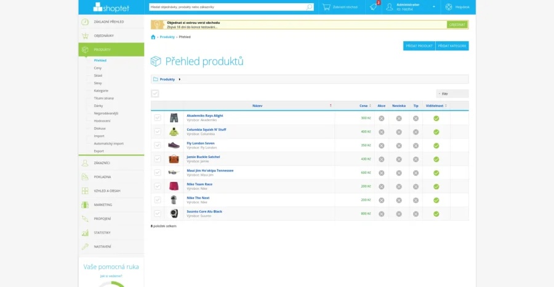Click the home icon in breadcrumb
The width and height of the screenshot is (554, 287).
click(x=153, y=37)
